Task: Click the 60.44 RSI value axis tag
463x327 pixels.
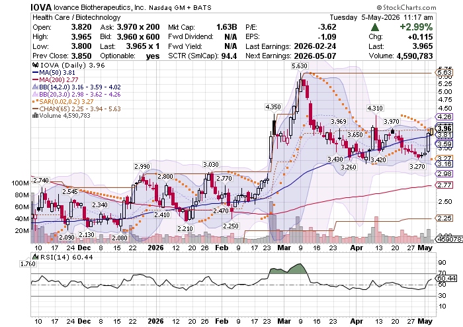Action: [446, 279]
